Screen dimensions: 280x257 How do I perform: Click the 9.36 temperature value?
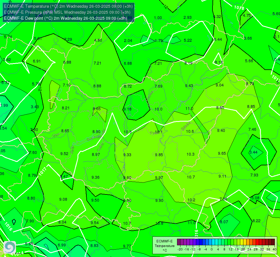pyautogui.click(x=96, y=177)
